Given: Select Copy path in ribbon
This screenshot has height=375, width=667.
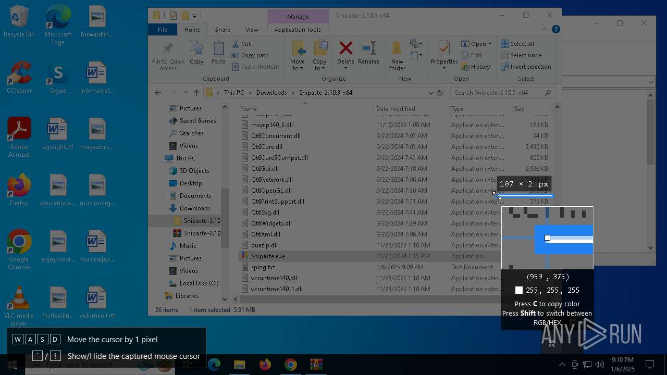Looking at the screenshot, I should coord(250,55).
